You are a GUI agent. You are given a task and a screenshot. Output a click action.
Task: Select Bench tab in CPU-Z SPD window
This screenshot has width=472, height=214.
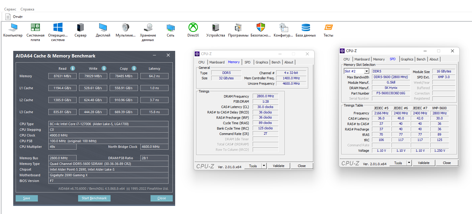pos(421,59)
